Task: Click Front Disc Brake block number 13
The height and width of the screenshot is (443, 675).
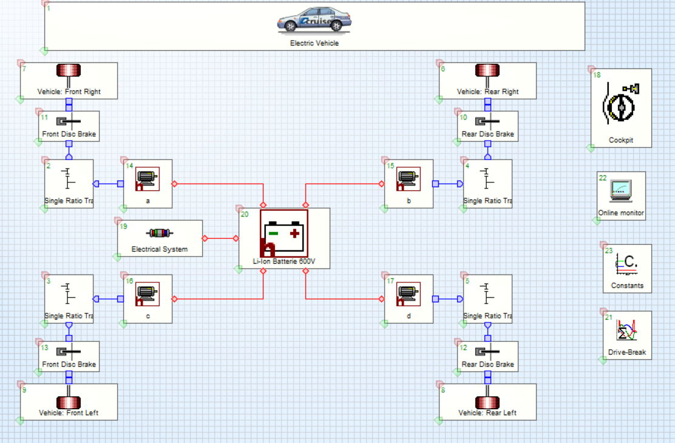Action: (69, 353)
